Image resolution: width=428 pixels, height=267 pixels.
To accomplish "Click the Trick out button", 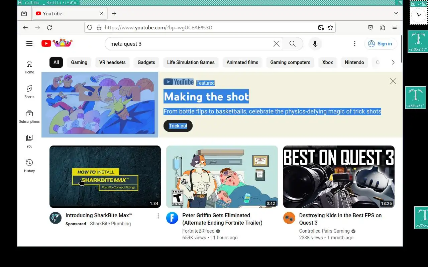I will coord(178,126).
